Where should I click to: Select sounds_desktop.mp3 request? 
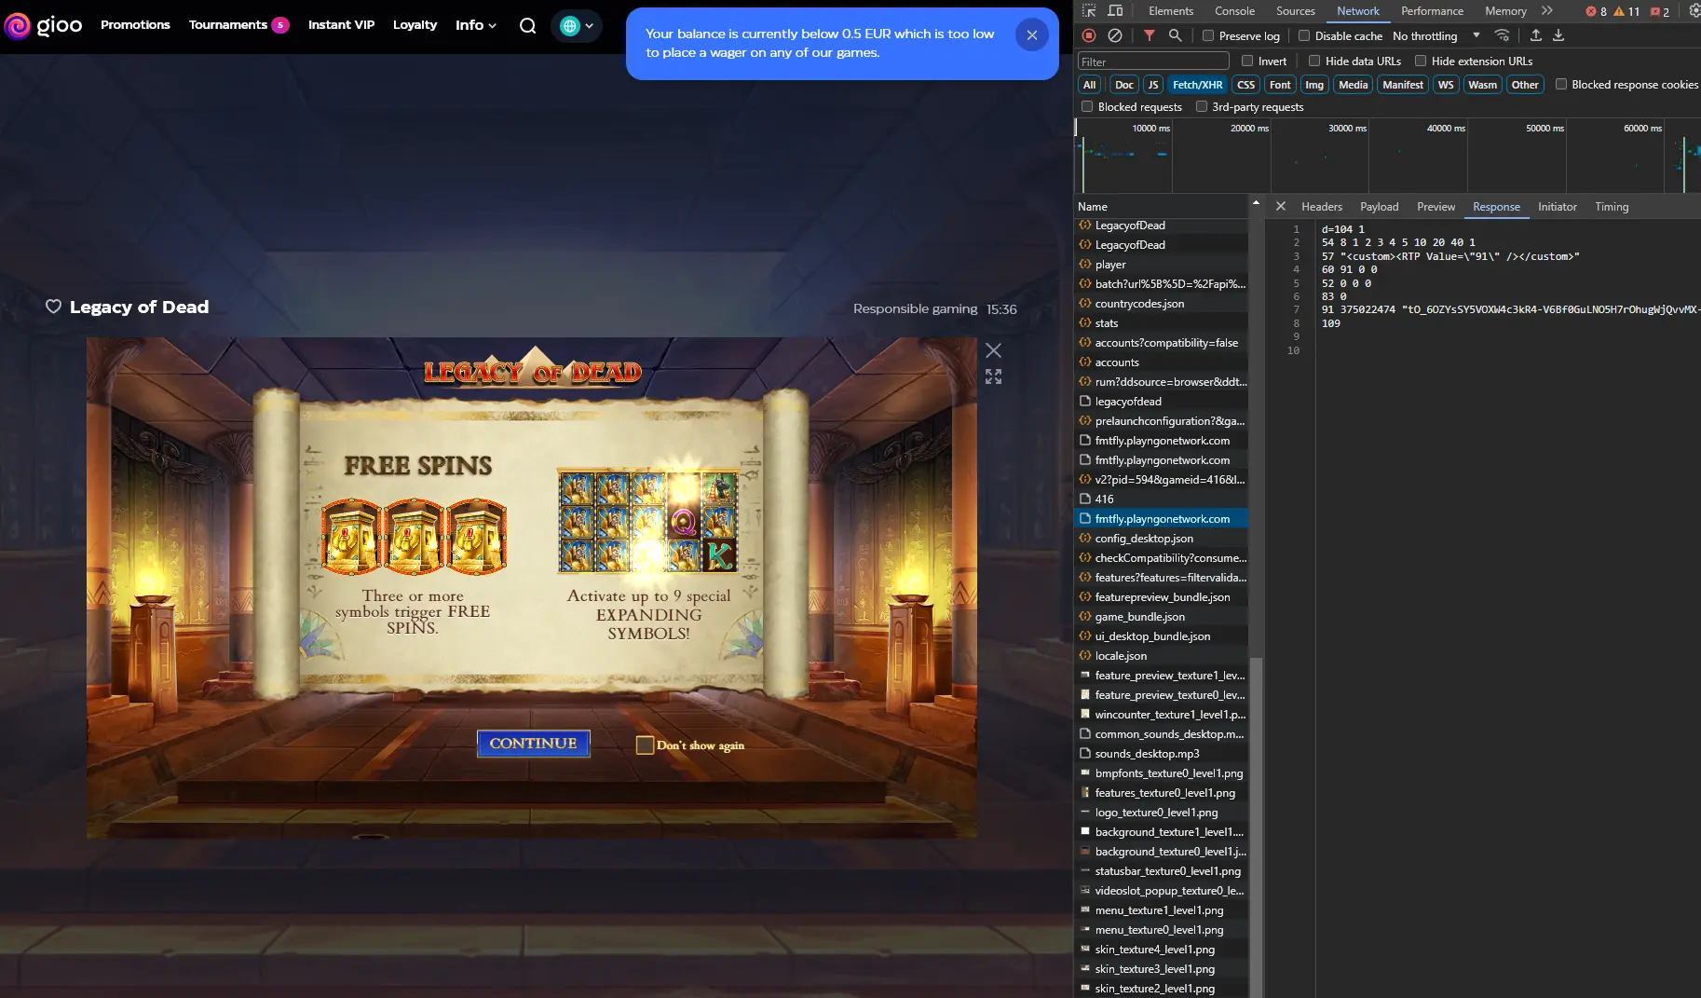[x=1162, y=754]
